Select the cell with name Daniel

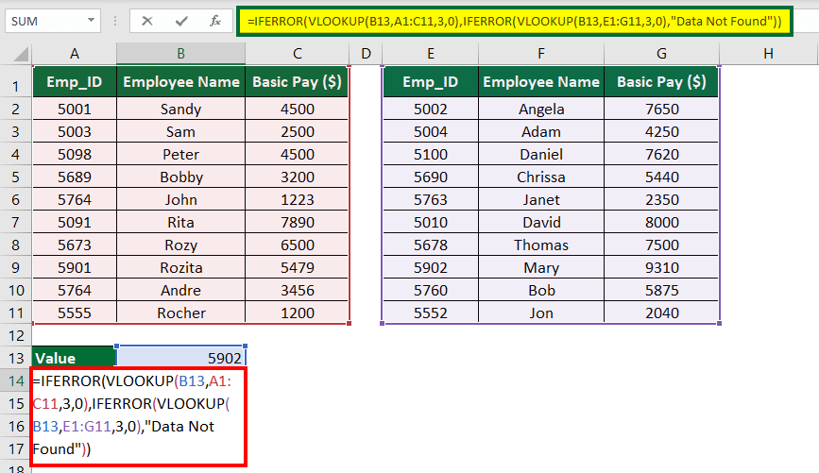click(541, 155)
